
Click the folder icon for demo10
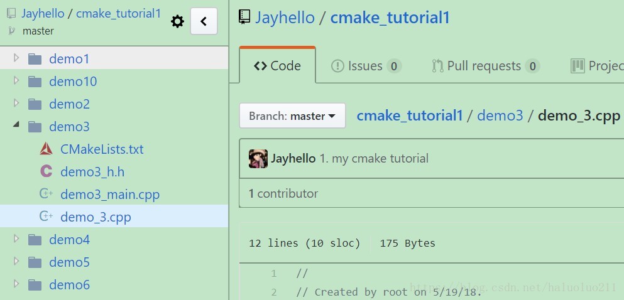point(35,82)
